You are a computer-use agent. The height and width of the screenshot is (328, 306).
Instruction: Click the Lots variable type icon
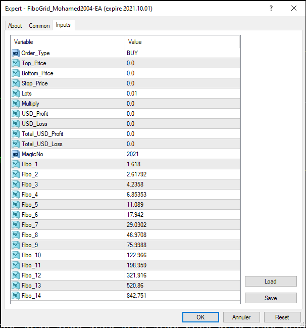tap(16, 93)
